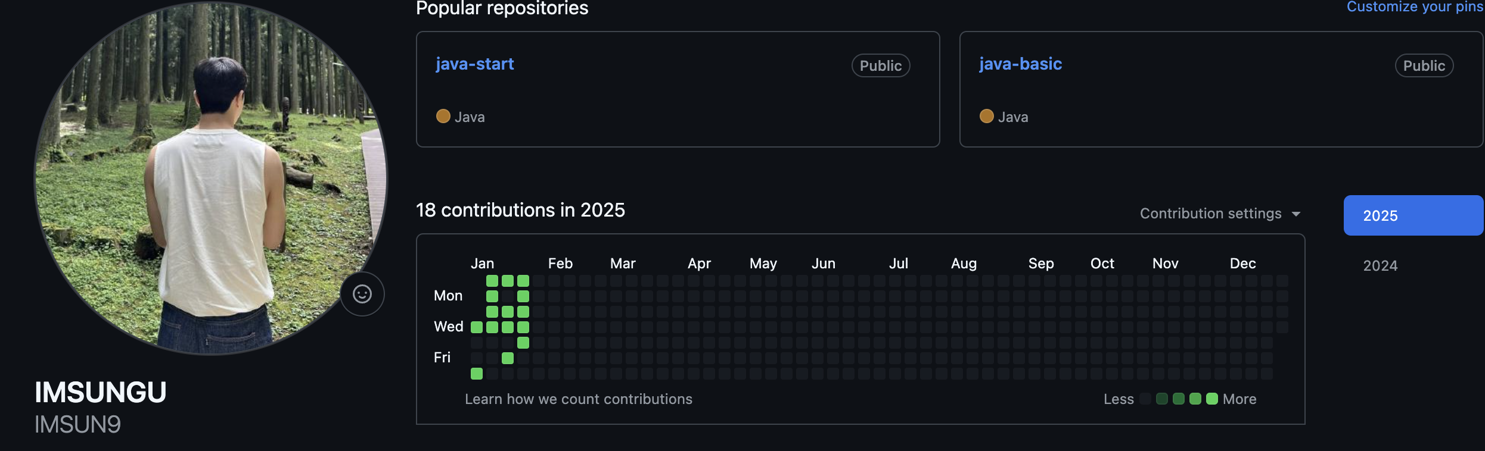
Task: Click the Public badge on java-start
Action: (x=880, y=65)
